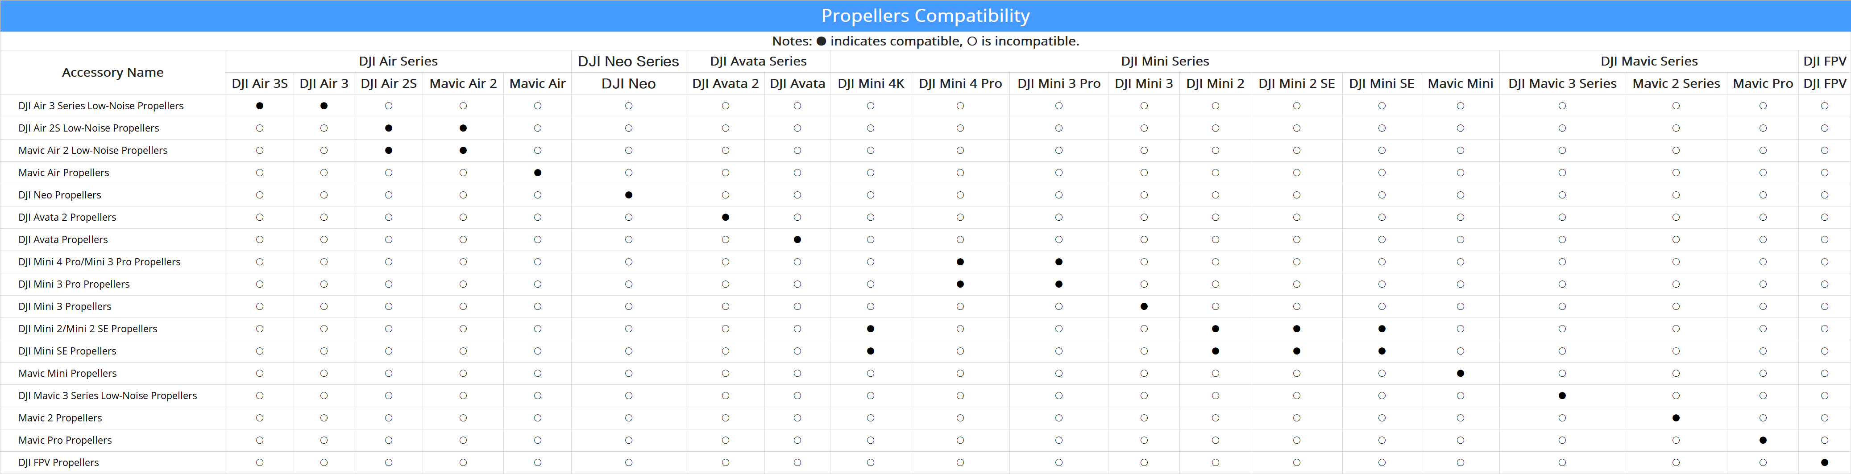Click filled dot for Mini SE Propellers under DJI Mini 4K
1851x474 pixels.
pyautogui.click(x=870, y=351)
